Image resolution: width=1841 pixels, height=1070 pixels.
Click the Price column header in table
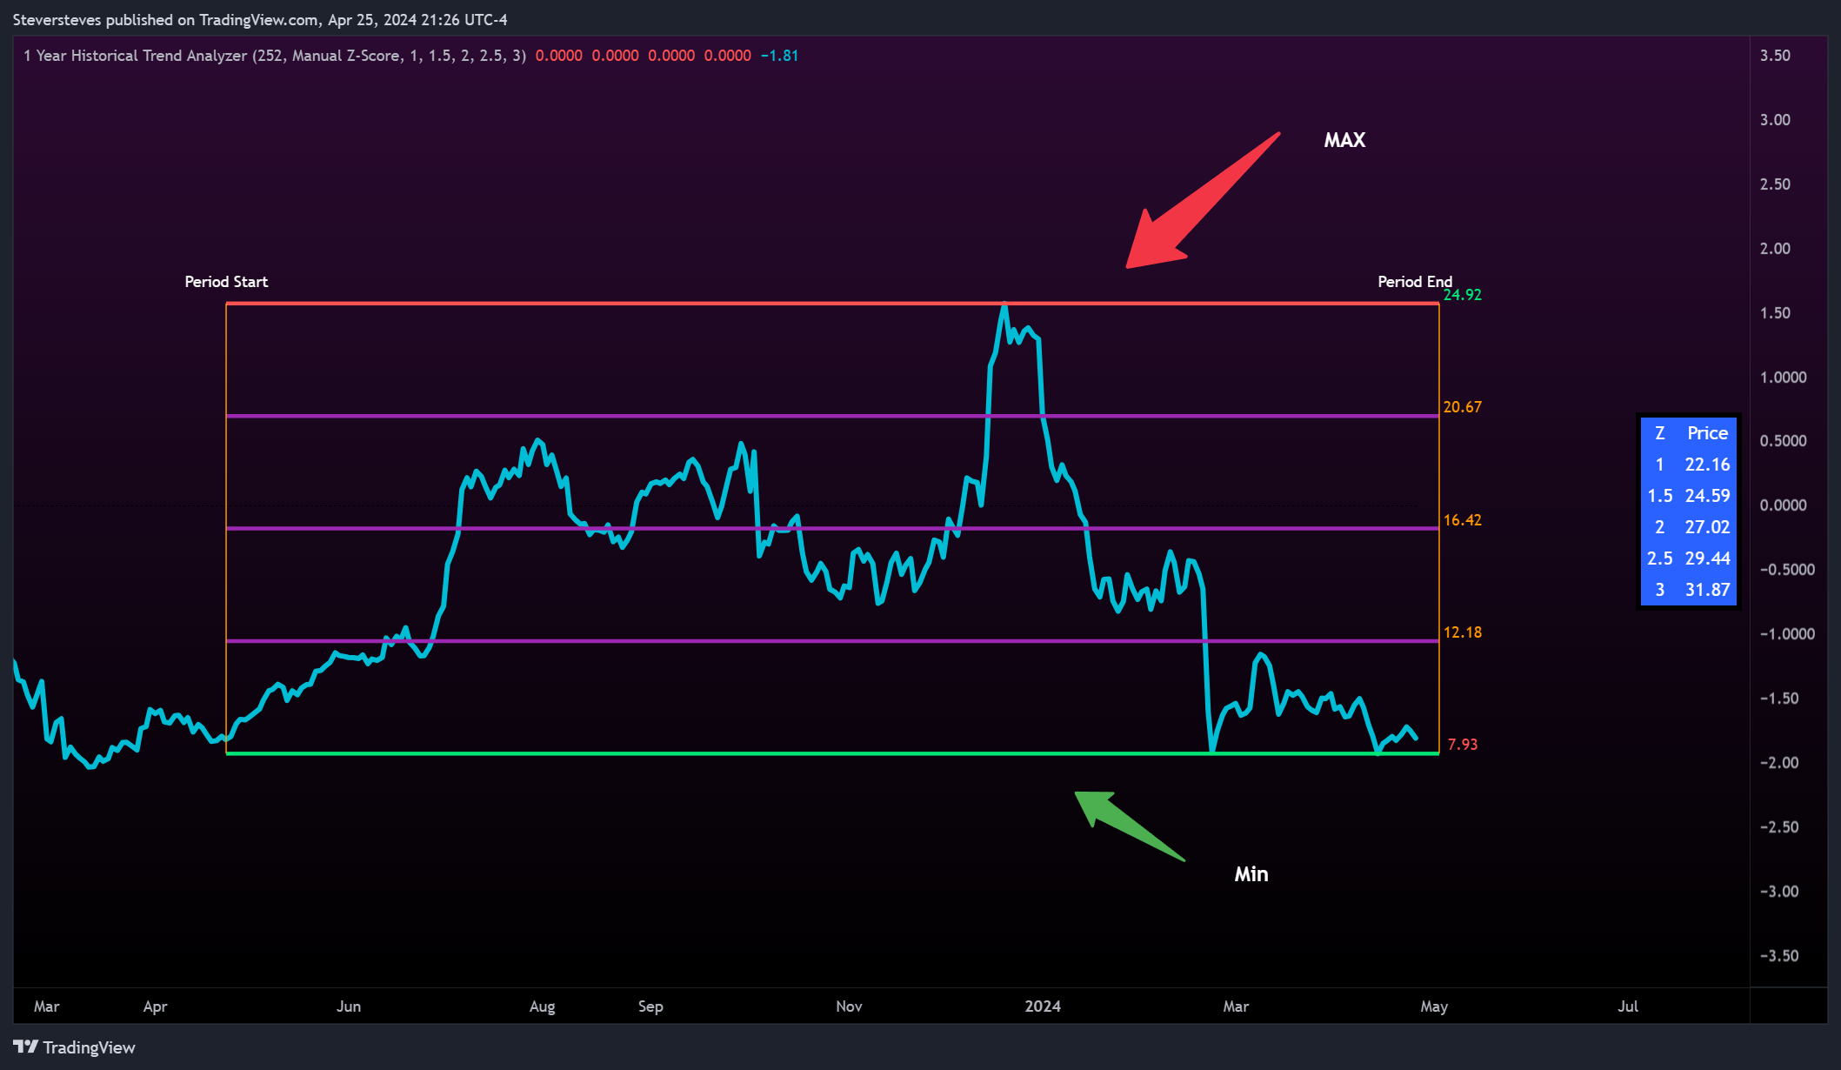[x=1707, y=433]
